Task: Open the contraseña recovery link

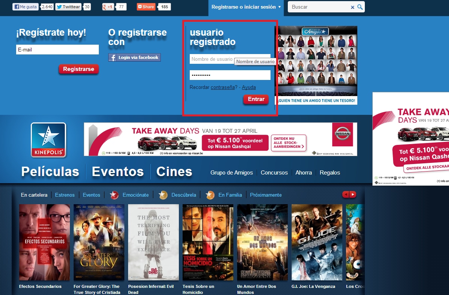Action: coord(223,87)
